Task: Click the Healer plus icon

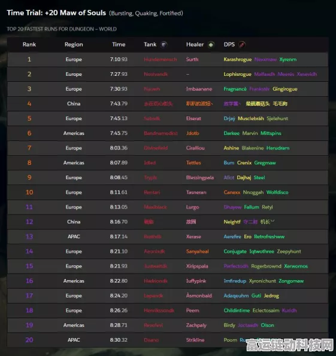Action: pyautogui.click(x=211, y=45)
